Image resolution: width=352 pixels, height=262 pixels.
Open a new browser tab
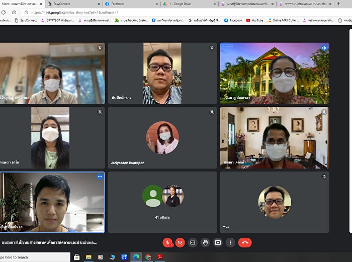(338, 4)
